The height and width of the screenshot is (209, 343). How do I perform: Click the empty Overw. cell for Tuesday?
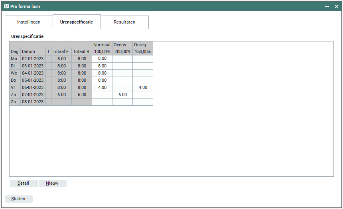coord(122,66)
